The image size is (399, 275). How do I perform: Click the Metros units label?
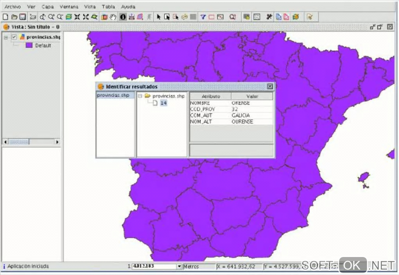tap(191, 266)
